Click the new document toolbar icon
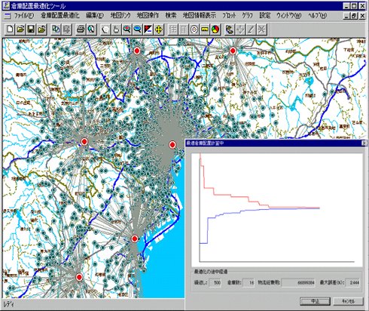The width and height of the screenshot is (369, 311). 10,29
